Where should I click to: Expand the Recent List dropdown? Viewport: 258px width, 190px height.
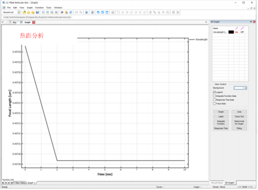[19, 12]
